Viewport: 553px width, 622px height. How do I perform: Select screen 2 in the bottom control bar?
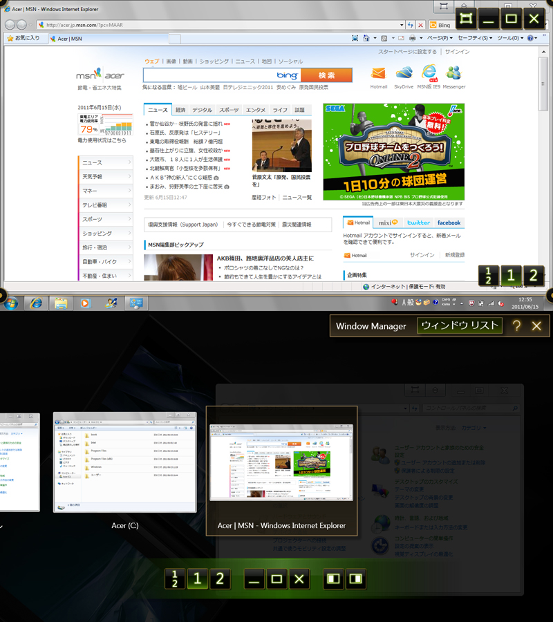click(x=220, y=579)
